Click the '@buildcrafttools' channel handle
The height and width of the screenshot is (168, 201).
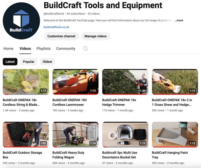coord(54,14)
